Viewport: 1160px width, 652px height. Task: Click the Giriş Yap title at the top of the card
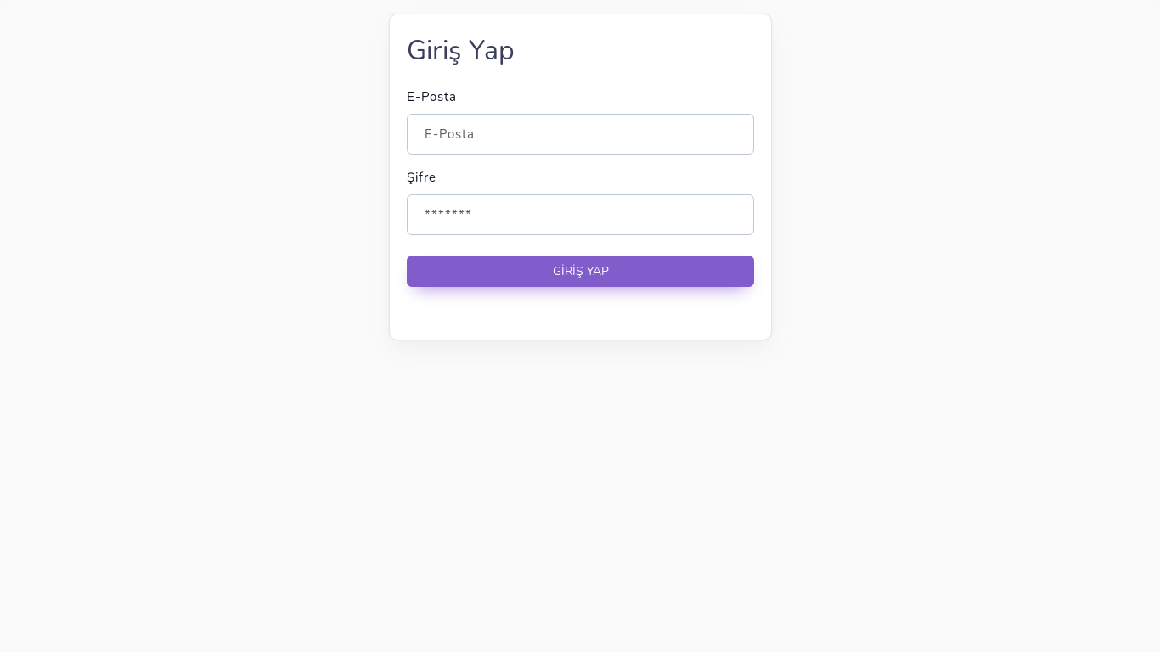(460, 50)
